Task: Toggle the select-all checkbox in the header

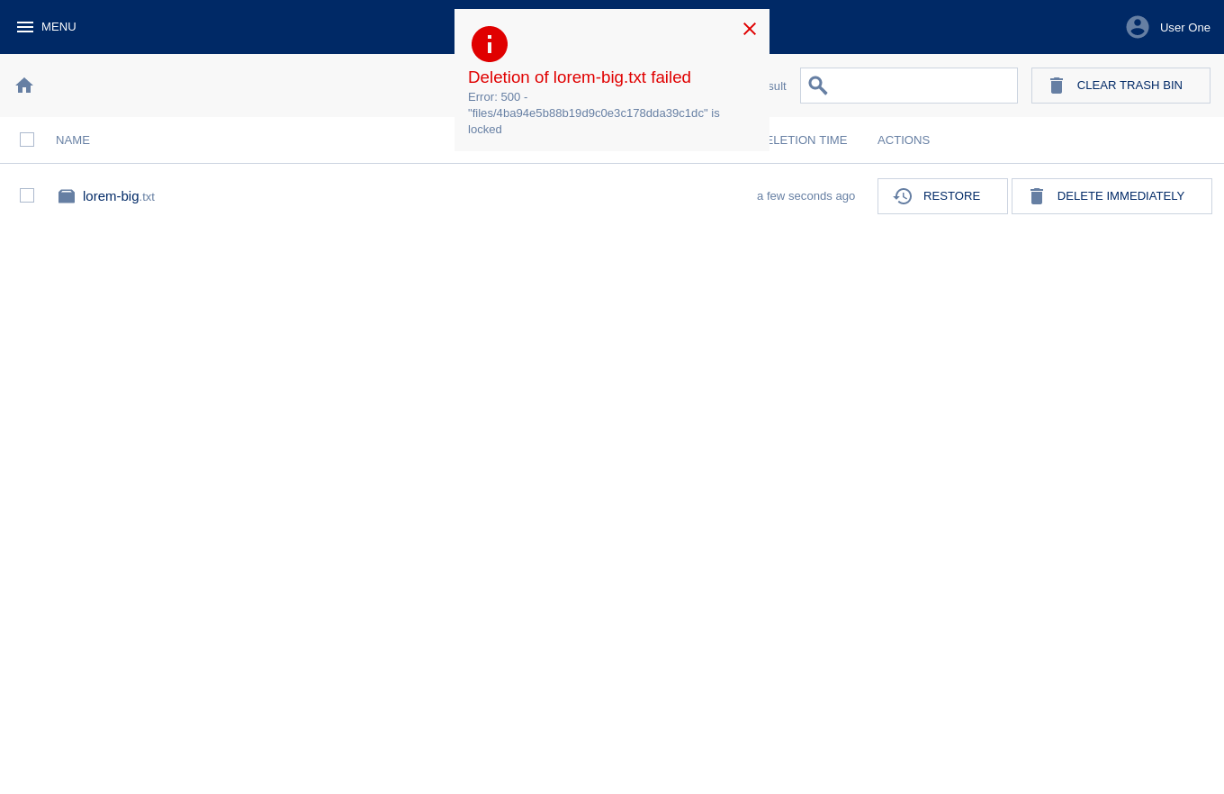Action: [27, 140]
